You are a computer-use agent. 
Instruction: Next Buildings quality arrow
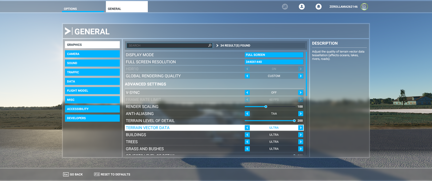coord(301,135)
